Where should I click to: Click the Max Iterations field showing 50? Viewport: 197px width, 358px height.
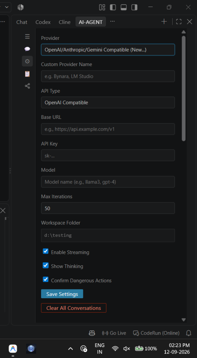pos(108,208)
